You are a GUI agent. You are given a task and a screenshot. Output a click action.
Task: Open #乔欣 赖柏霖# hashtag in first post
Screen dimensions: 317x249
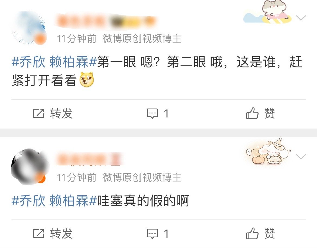[x=54, y=62]
